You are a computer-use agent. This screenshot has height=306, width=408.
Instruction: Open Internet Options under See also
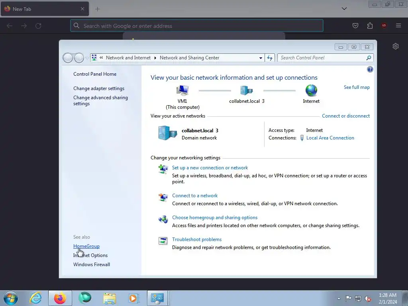pos(90,255)
